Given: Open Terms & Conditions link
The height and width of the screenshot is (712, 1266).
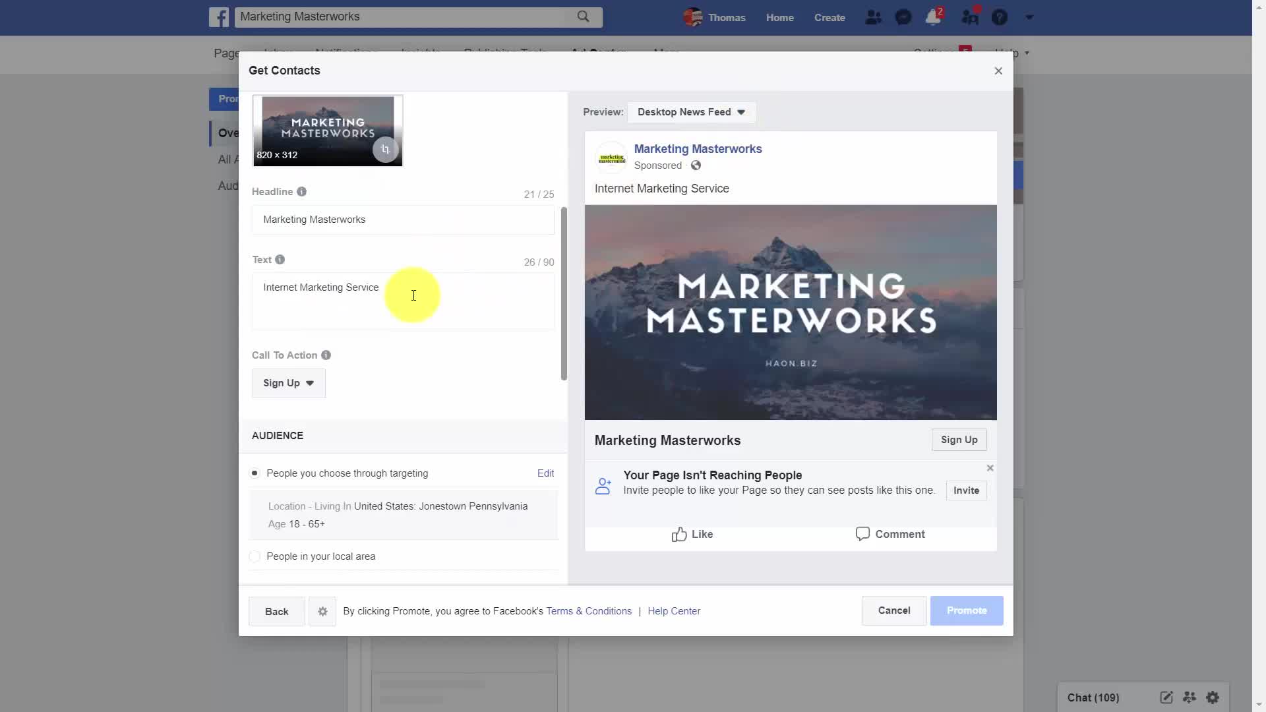Looking at the screenshot, I should pos(589,611).
